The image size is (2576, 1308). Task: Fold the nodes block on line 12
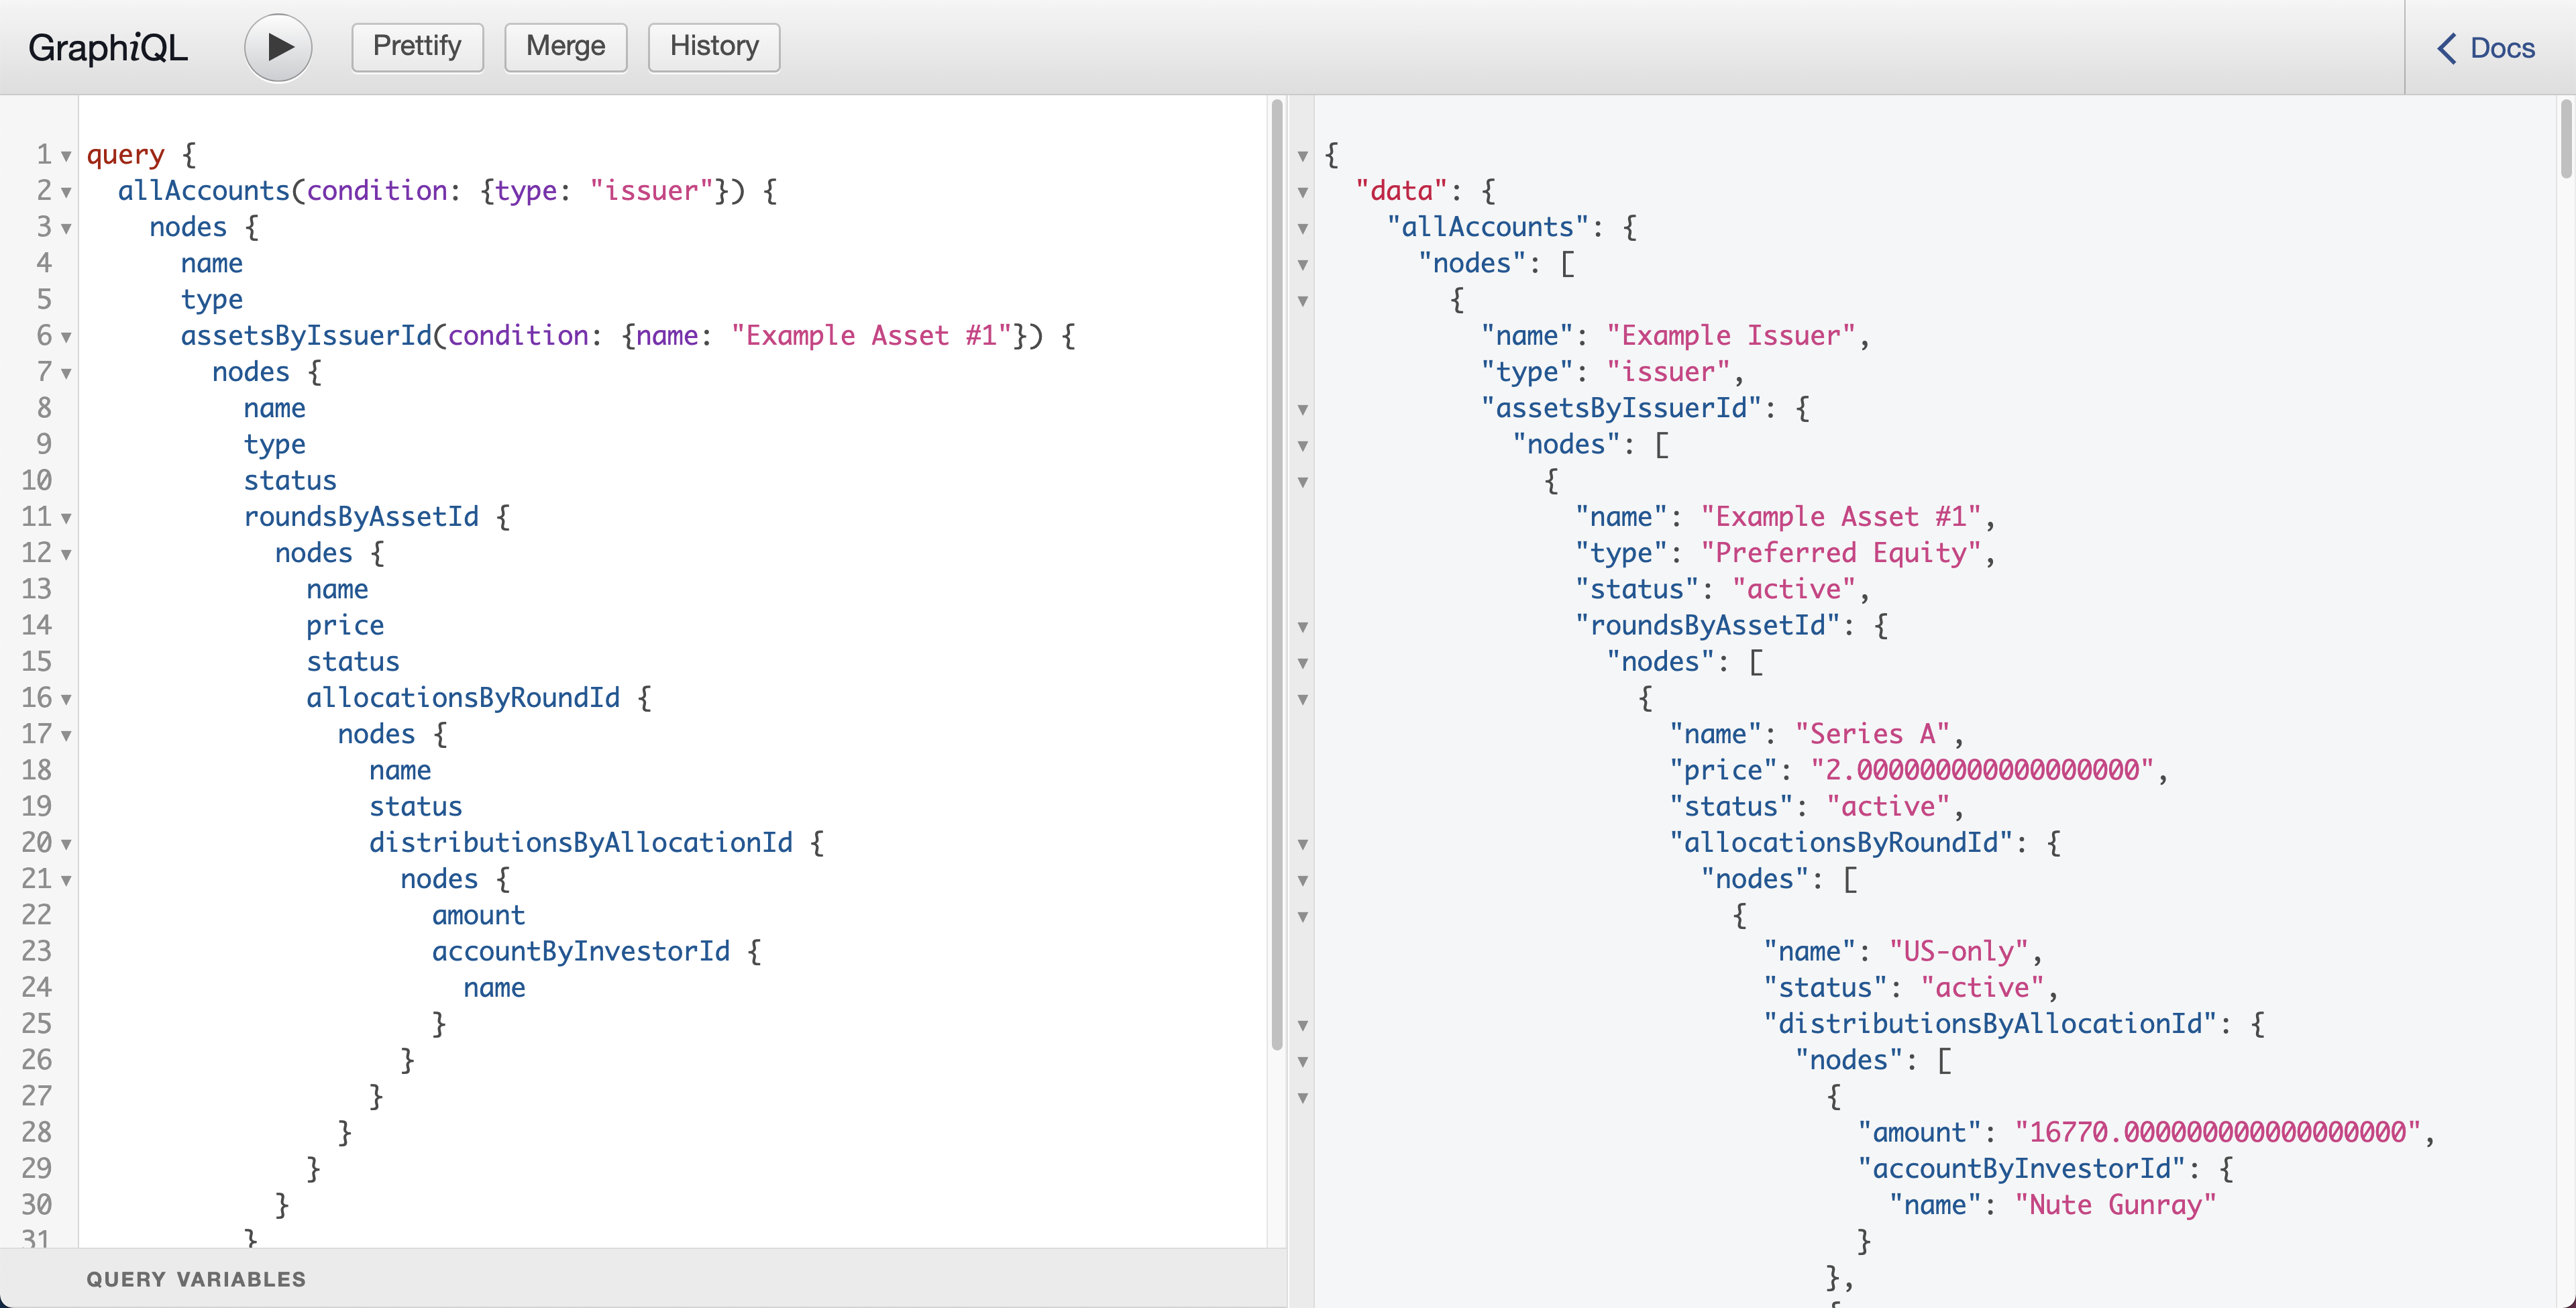(66, 554)
